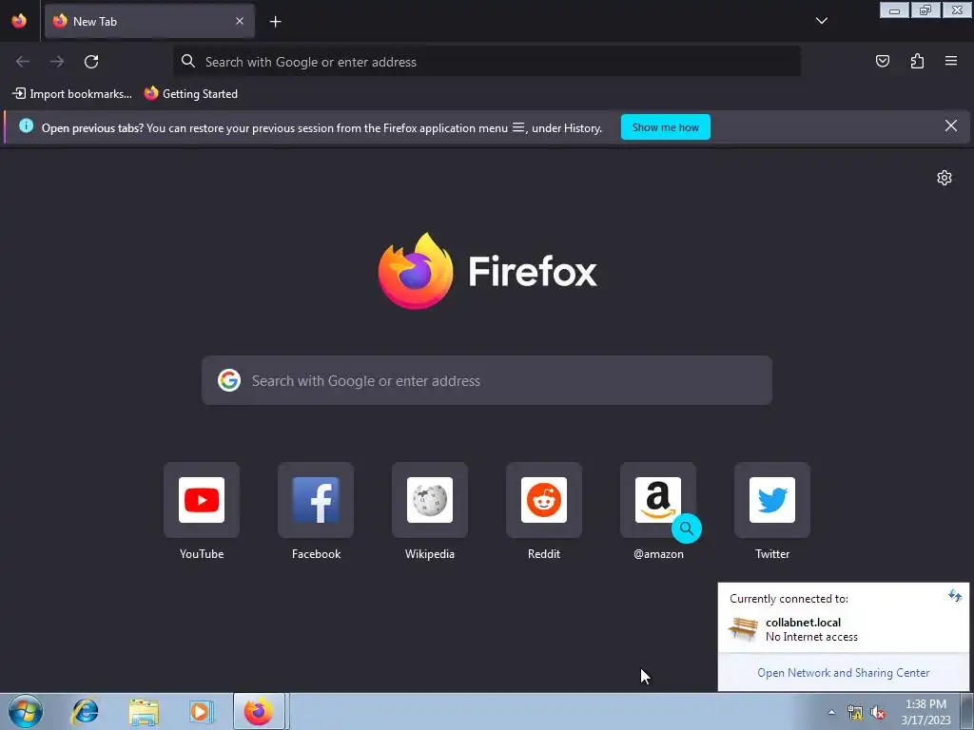Screen dimensions: 974x730
Task: Open the Firefox application menu
Action: pyautogui.click(x=951, y=61)
